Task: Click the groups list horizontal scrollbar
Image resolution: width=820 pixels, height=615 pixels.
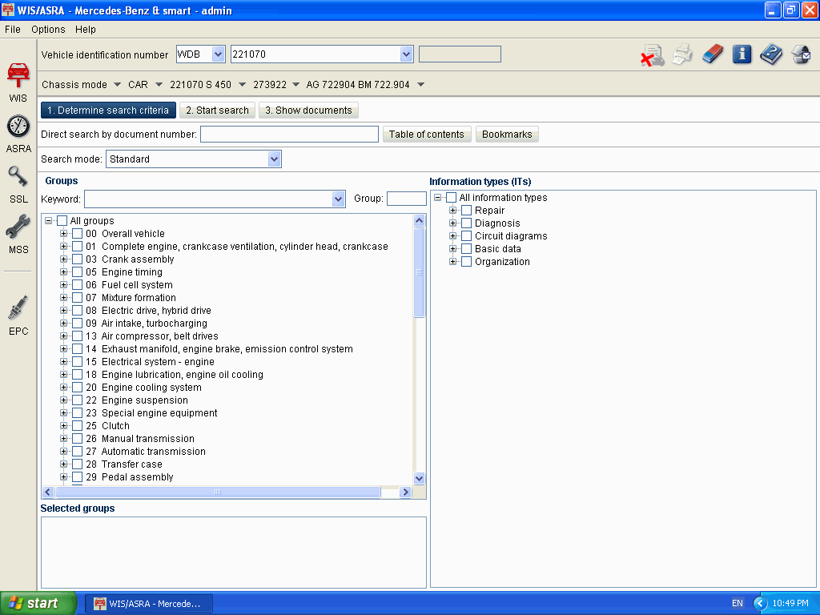Action: 217,492
